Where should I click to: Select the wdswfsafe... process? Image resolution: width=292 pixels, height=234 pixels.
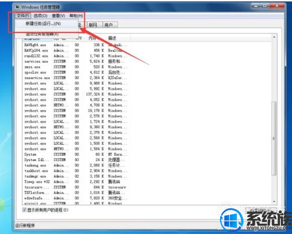coord(76,198)
